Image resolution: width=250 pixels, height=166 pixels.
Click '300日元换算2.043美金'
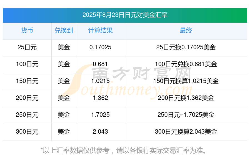tap(186, 132)
